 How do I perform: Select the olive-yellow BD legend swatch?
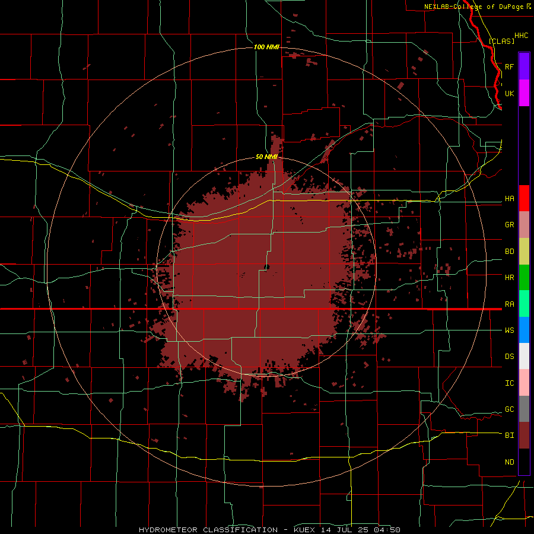524,252
